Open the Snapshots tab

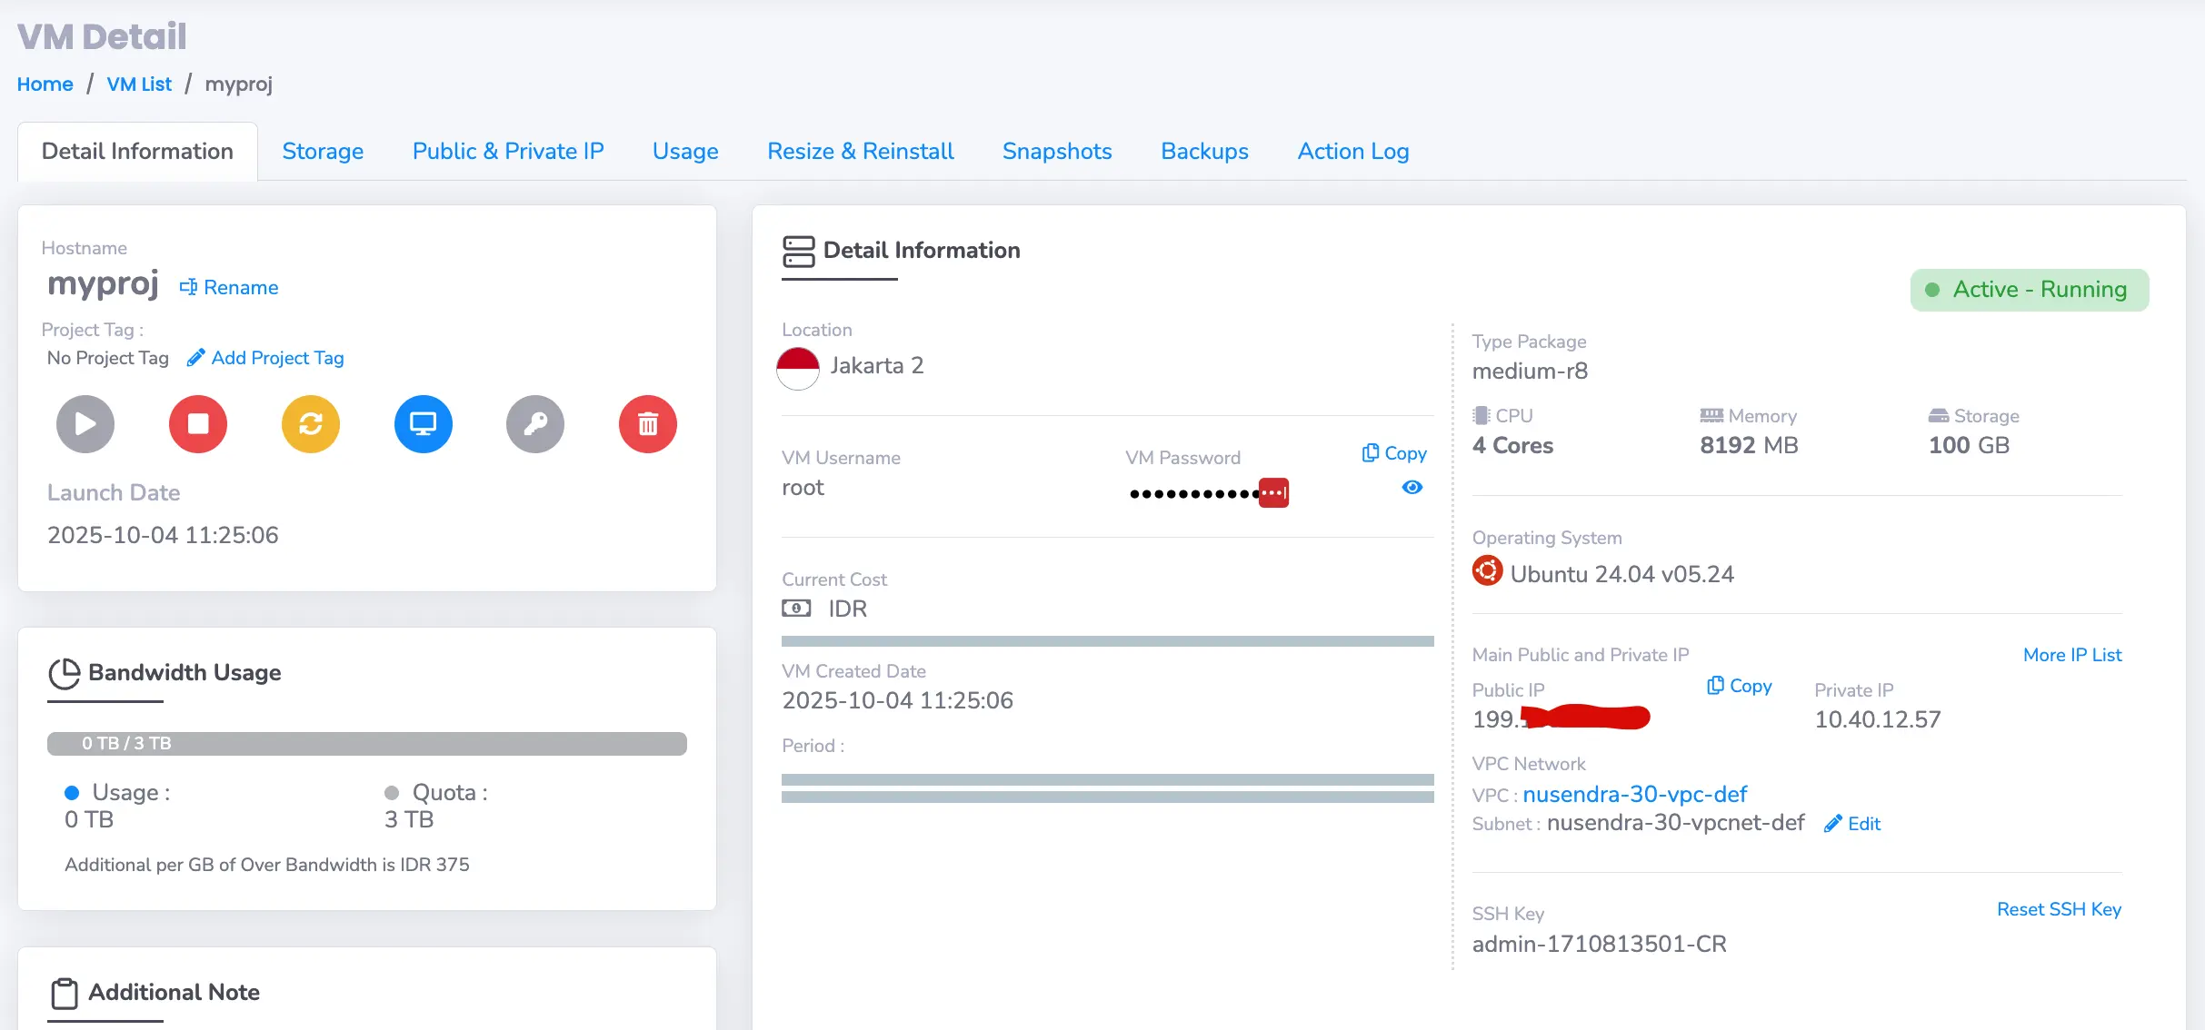pos(1057,152)
